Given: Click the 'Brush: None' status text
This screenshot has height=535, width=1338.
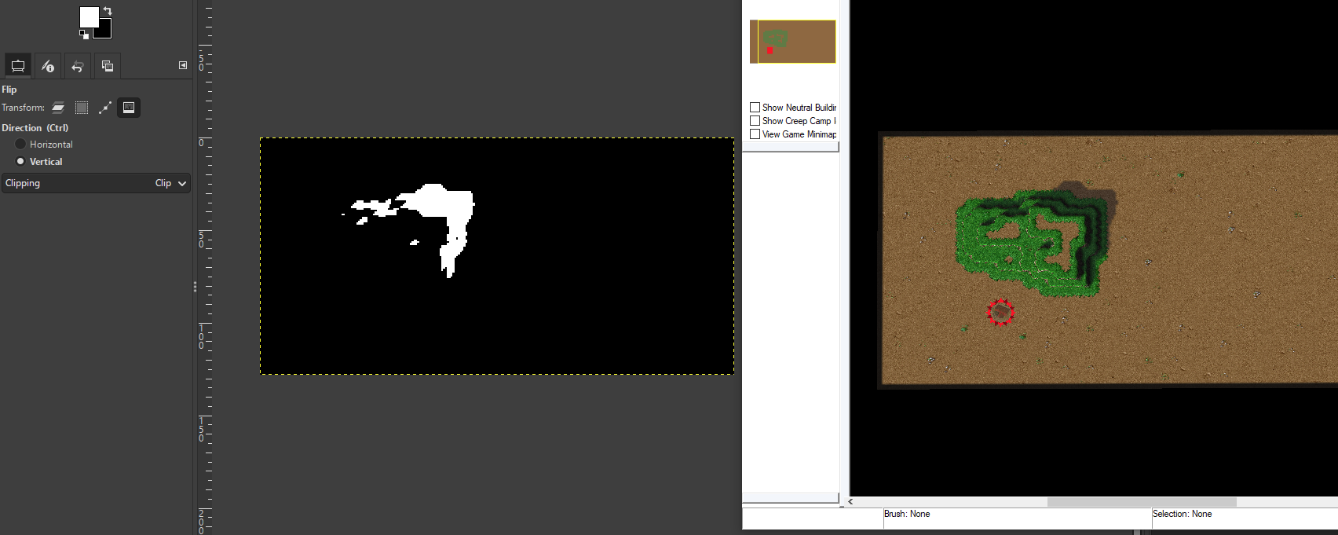Looking at the screenshot, I should click(907, 514).
